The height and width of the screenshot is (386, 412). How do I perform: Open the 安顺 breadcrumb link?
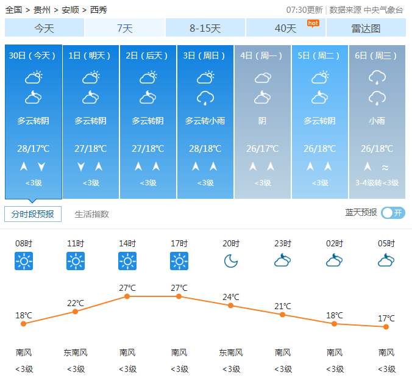point(70,10)
